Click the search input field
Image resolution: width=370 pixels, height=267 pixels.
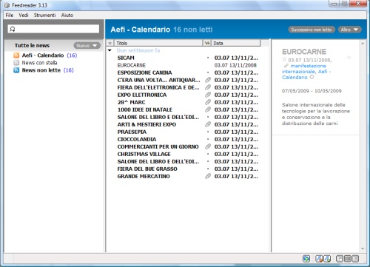click(53, 29)
